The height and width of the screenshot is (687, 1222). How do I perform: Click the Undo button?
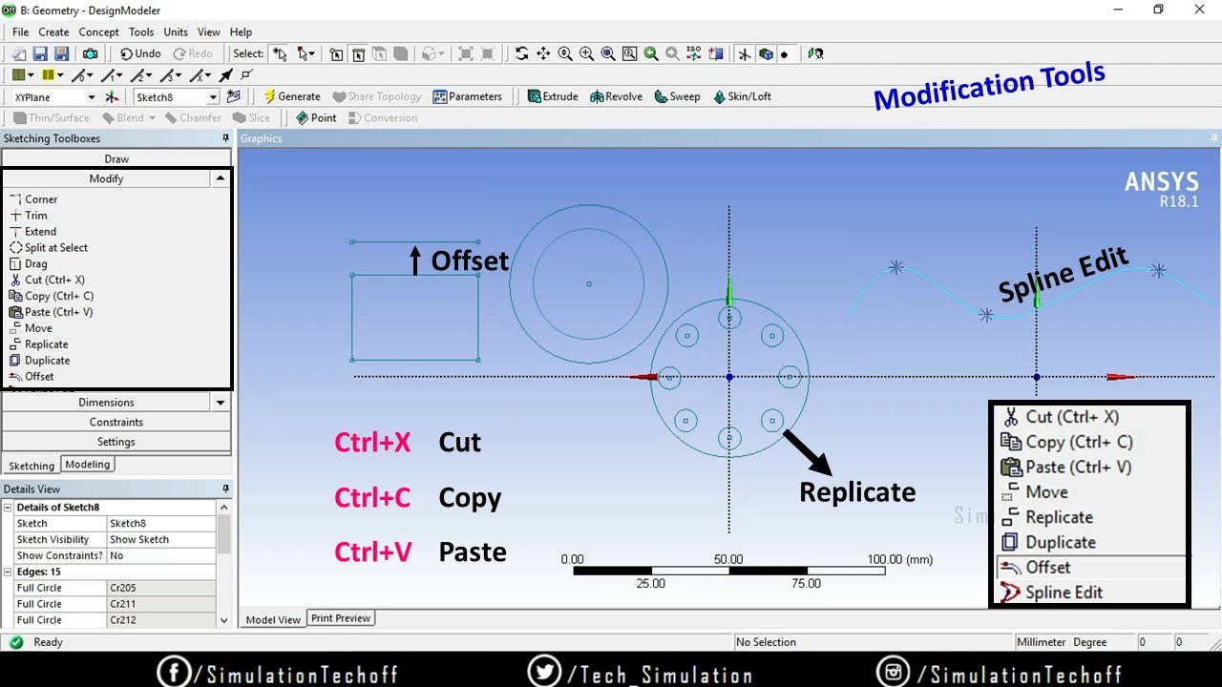pyautogui.click(x=140, y=54)
